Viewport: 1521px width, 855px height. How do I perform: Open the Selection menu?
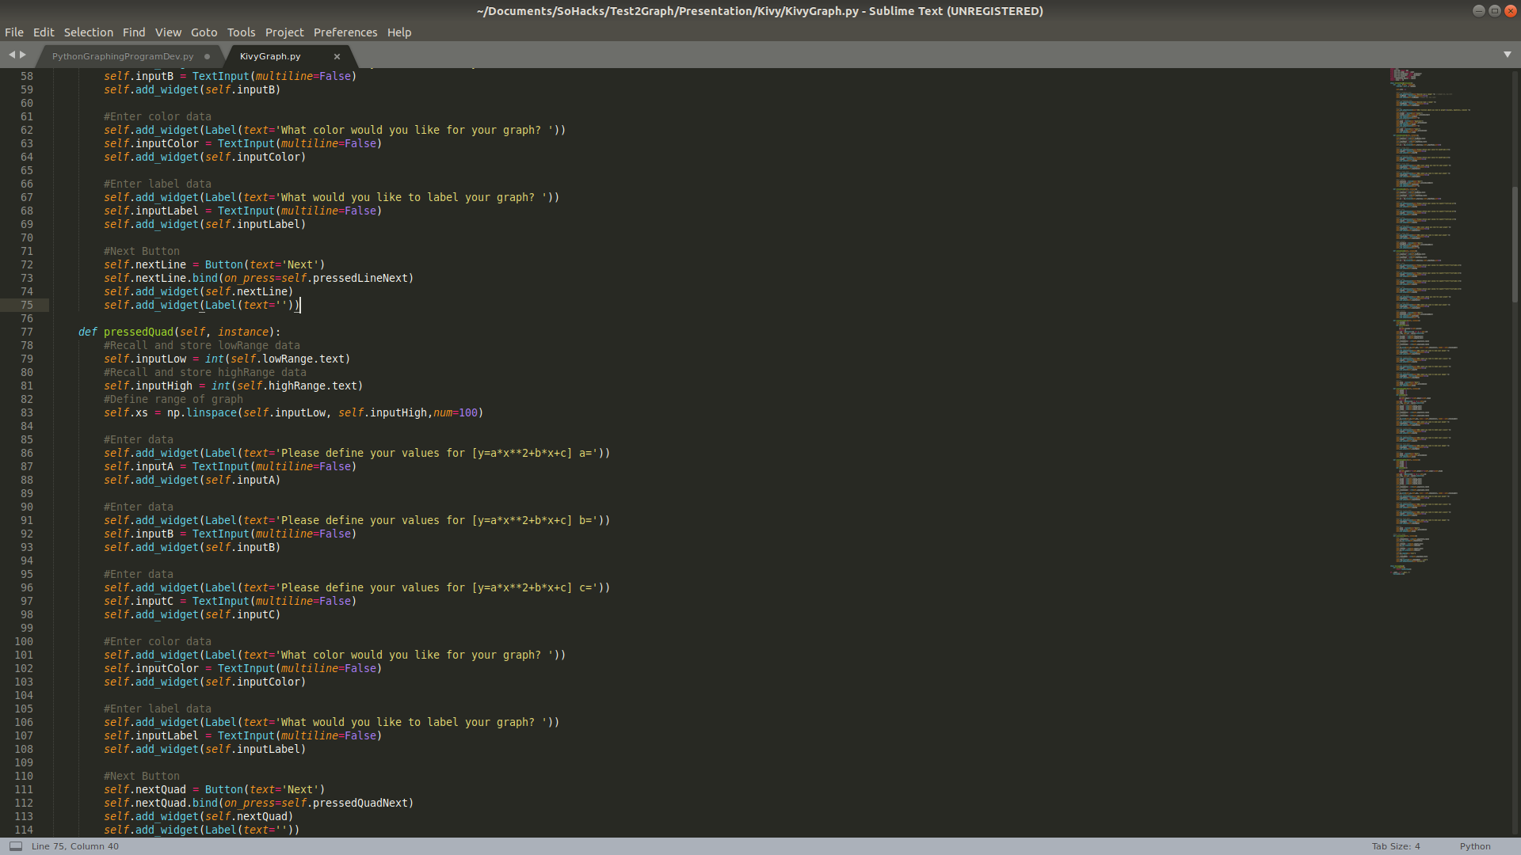(x=88, y=32)
